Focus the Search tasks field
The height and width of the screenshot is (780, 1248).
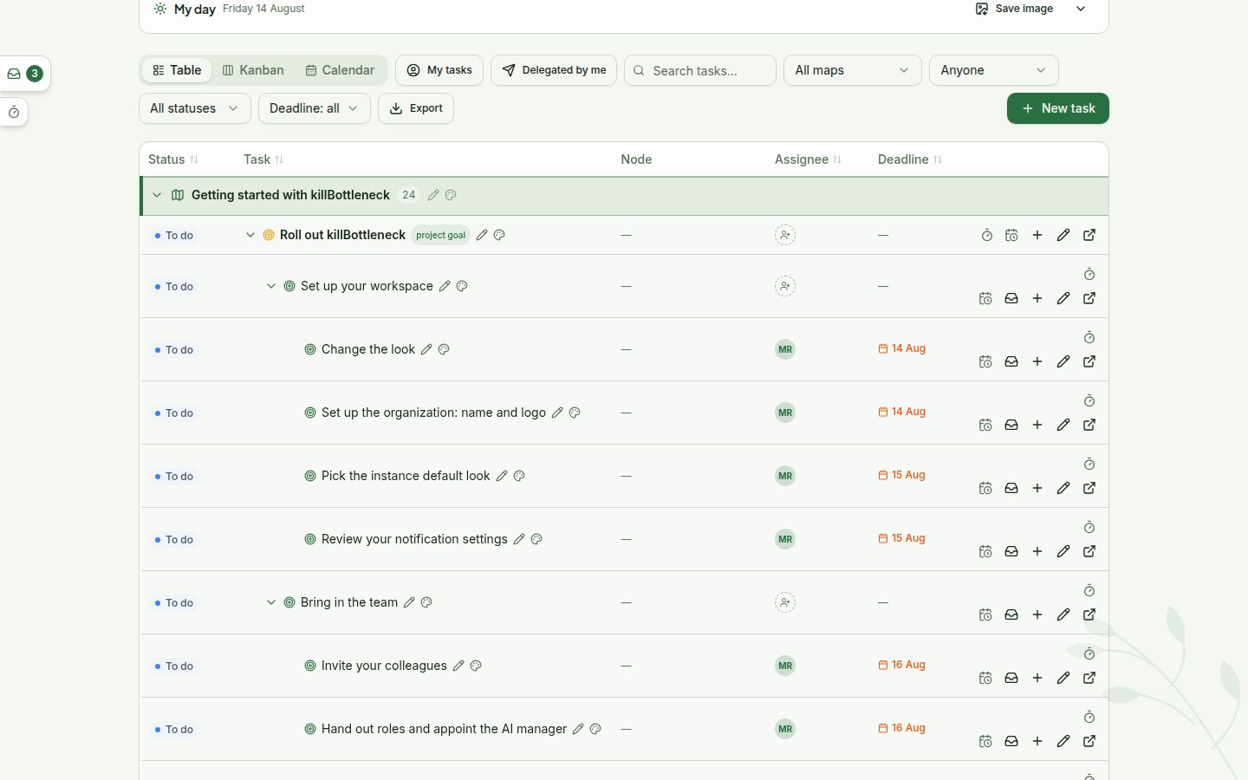[700, 70]
